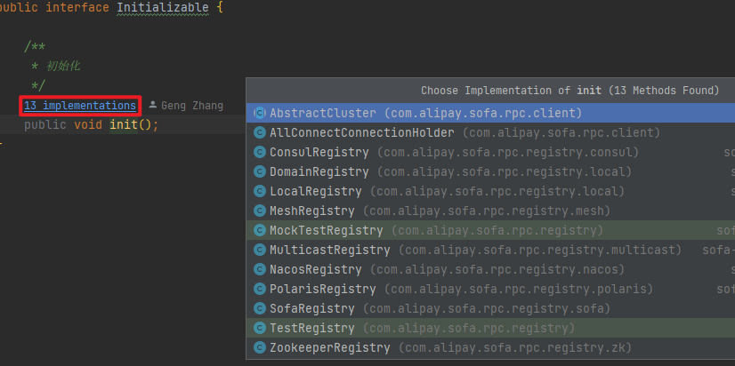Click the class icon next to AbstractCluster
This screenshot has width=735, height=366.
pos(260,113)
